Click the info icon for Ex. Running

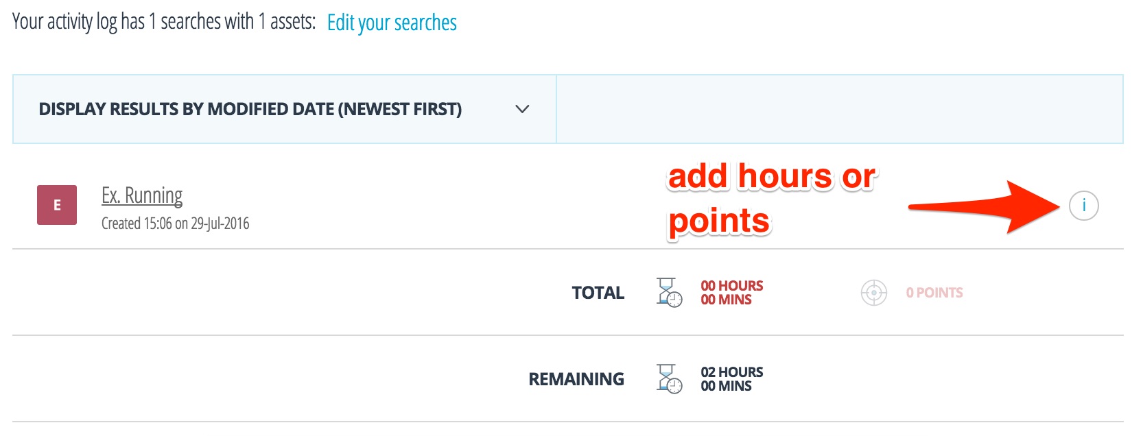[1083, 206]
